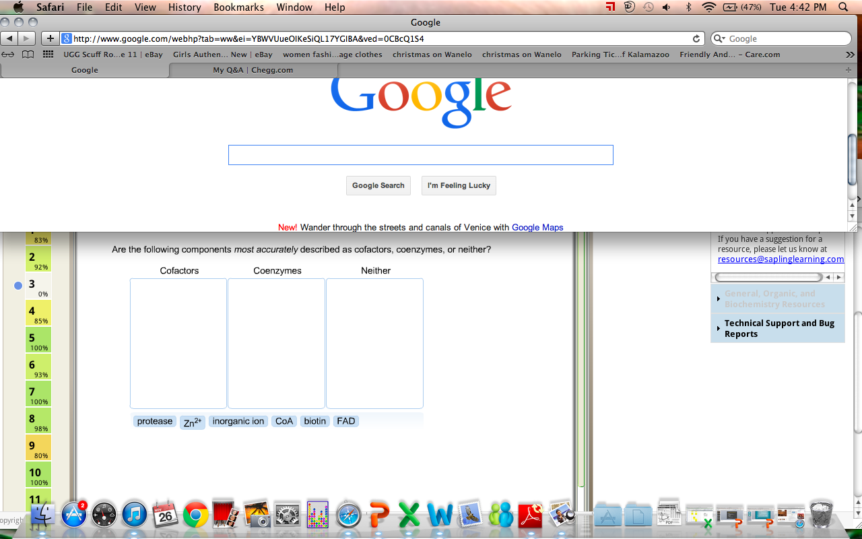Open the Trash in the dock
Viewport: 862px width, 539px height.
coord(821,515)
